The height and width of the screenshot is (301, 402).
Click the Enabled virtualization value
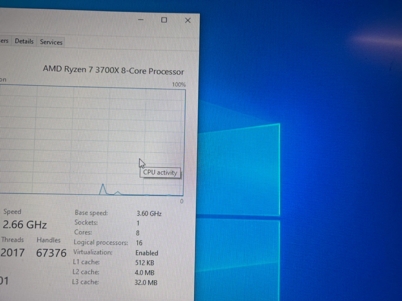pos(147,253)
